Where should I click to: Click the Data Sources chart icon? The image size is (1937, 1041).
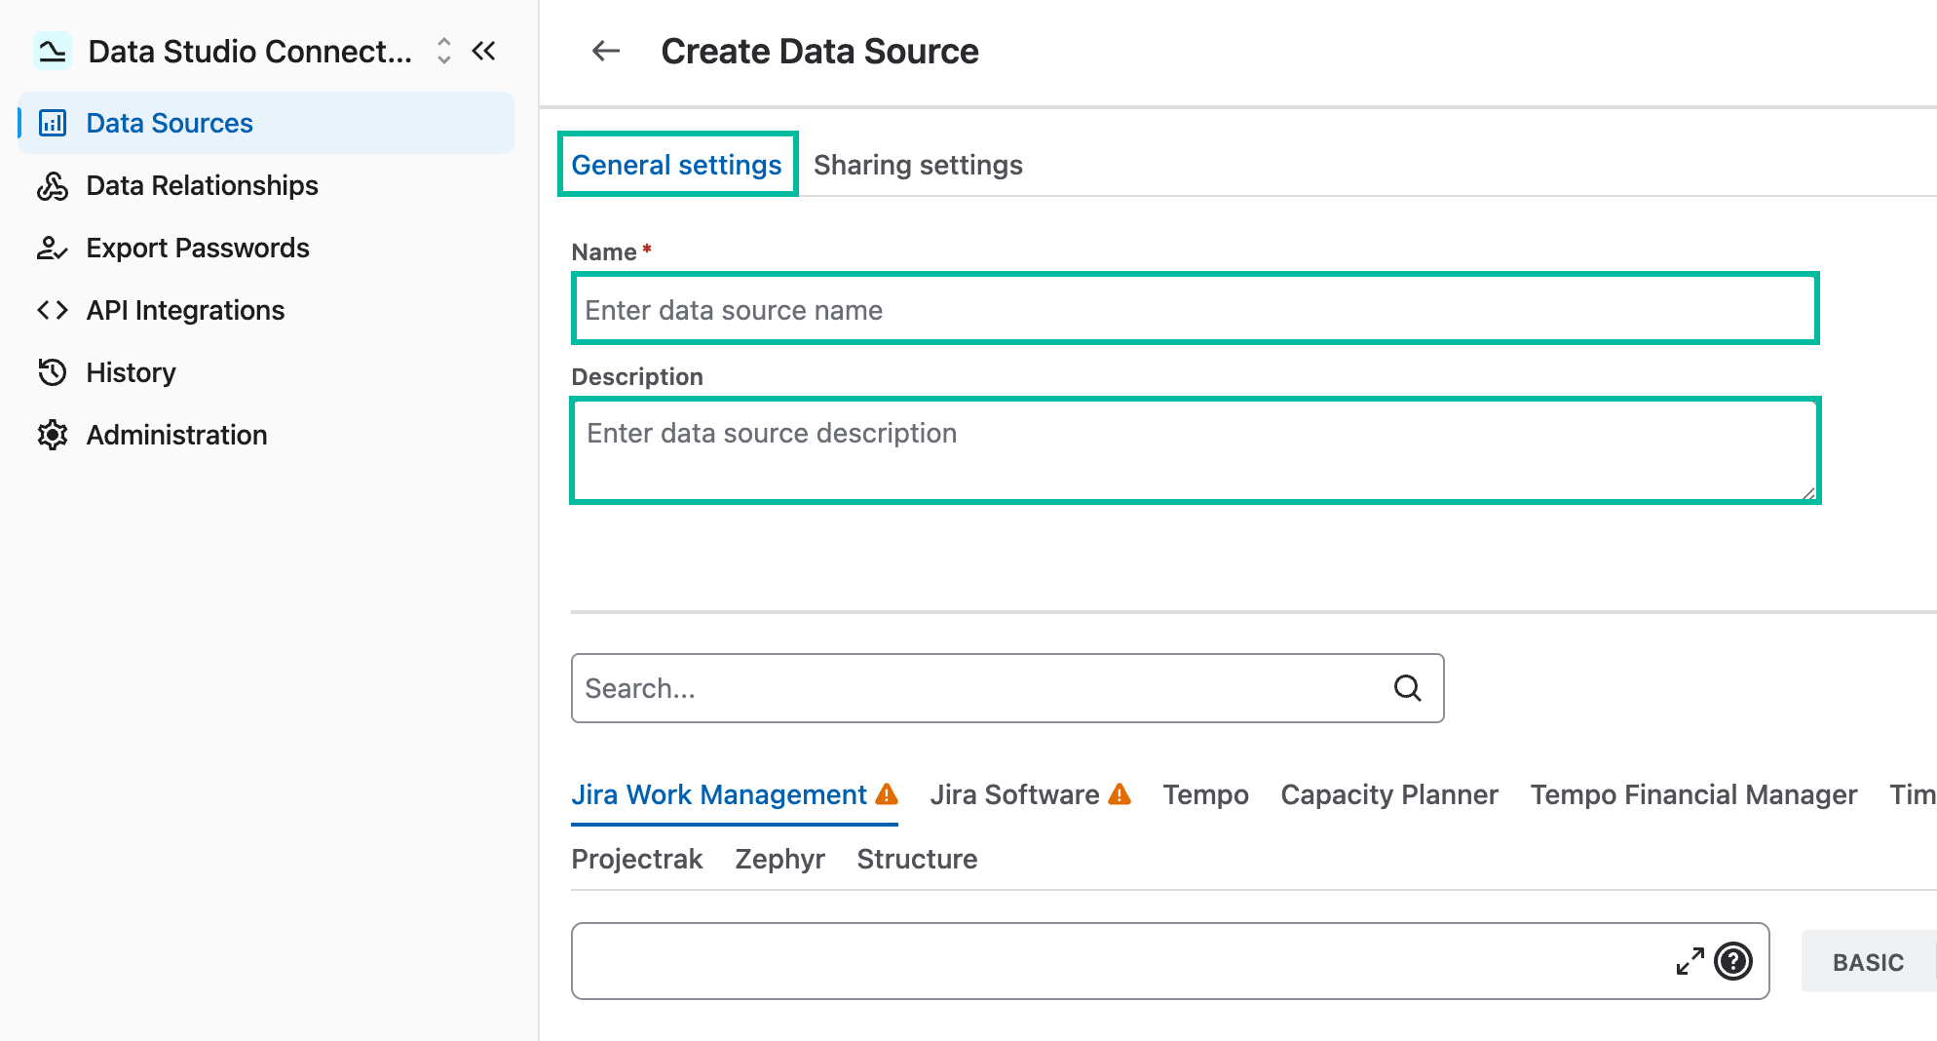(x=53, y=123)
